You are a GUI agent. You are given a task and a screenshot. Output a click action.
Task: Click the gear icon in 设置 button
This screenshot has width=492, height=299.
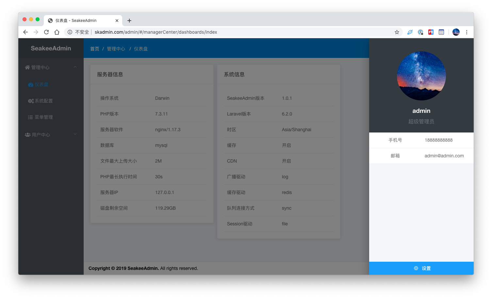coord(416,268)
